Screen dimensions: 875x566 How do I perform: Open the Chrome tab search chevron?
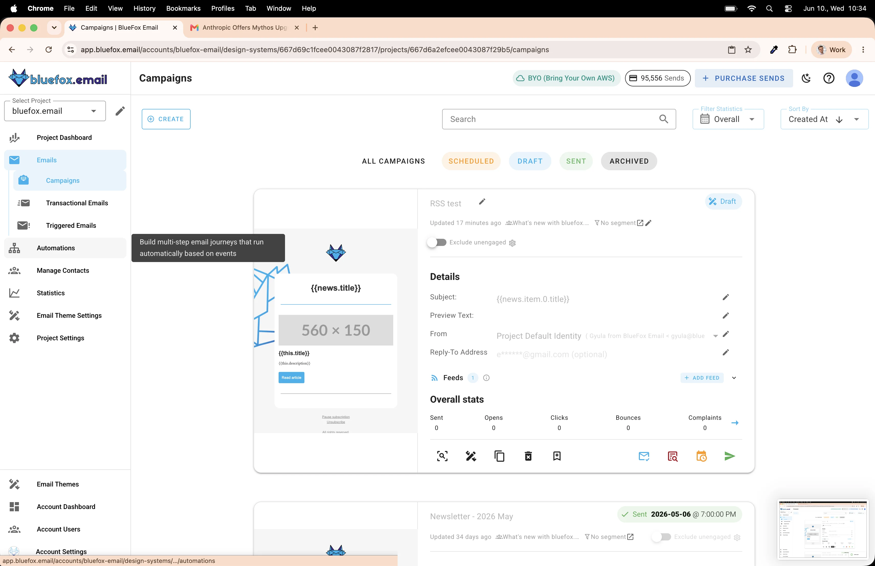54,28
